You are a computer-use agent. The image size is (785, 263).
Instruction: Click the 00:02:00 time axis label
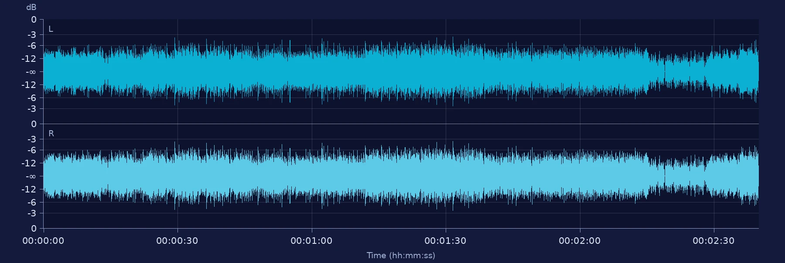pos(580,241)
